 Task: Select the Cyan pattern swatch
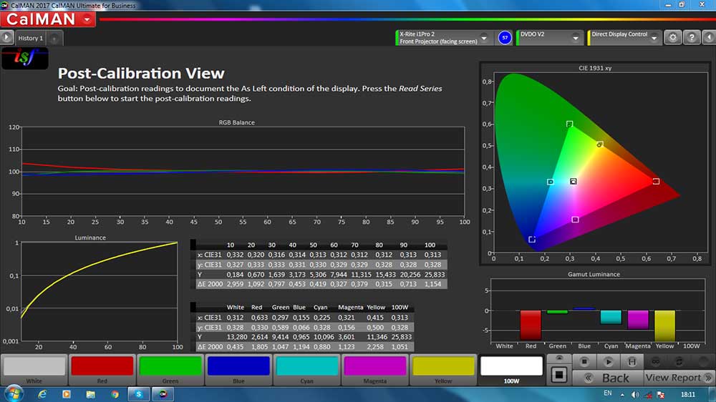pos(307,366)
